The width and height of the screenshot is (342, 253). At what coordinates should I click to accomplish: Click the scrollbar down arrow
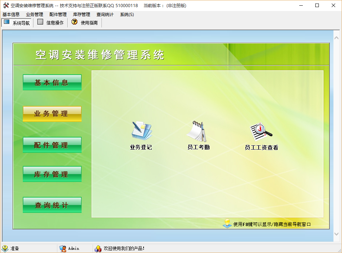coord(336,234)
